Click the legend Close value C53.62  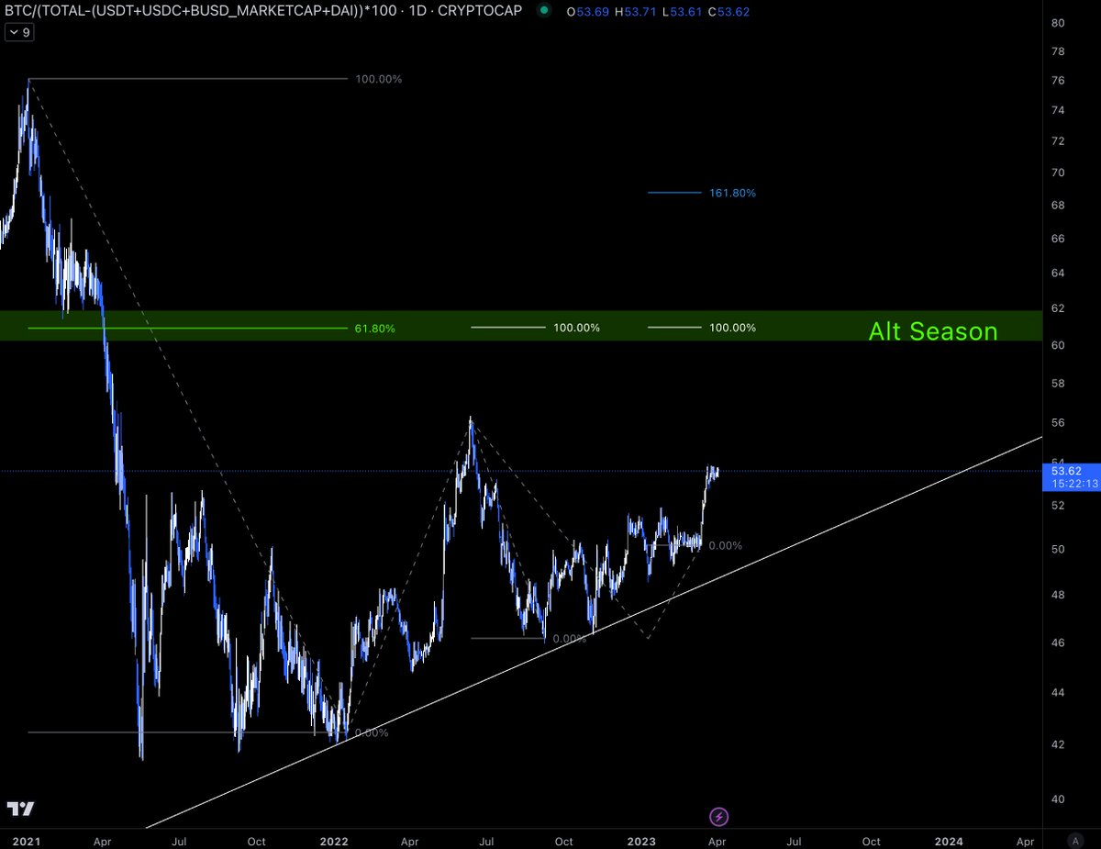click(x=728, y=12)
